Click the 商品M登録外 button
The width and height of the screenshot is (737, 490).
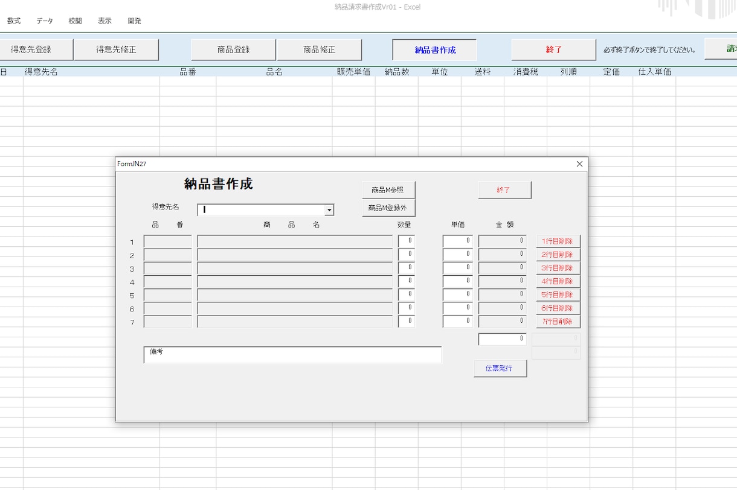pyautogui.click(x=388, y=208)
